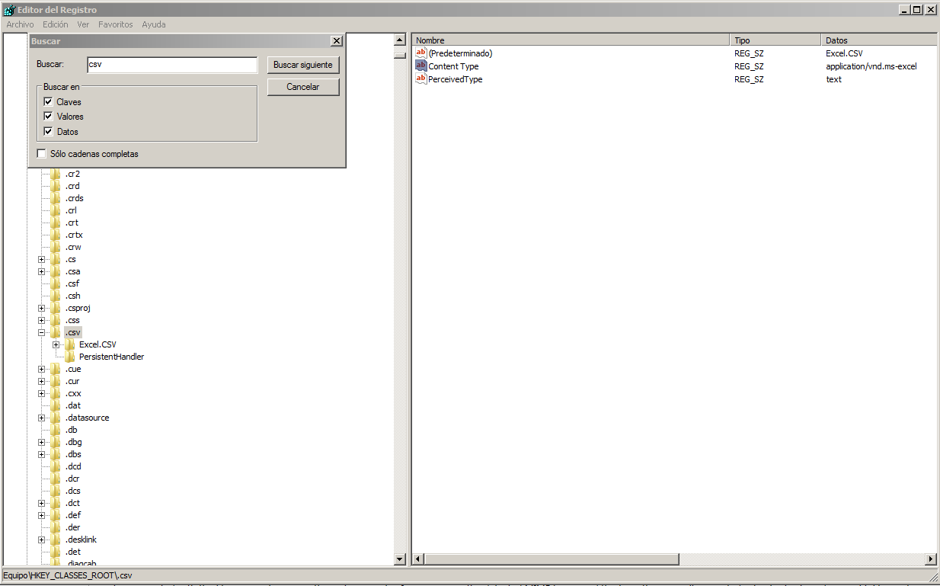Expand the Excel.CSV subkey
The width and height of the screenshot is (940, 586).
pyautogui.click(x=56, y=344)
